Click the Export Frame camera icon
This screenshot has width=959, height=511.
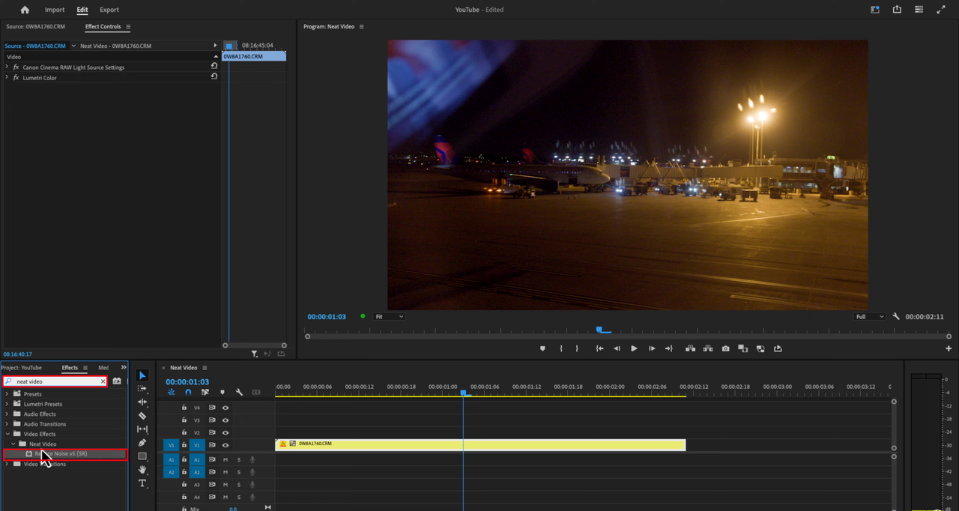725,348
